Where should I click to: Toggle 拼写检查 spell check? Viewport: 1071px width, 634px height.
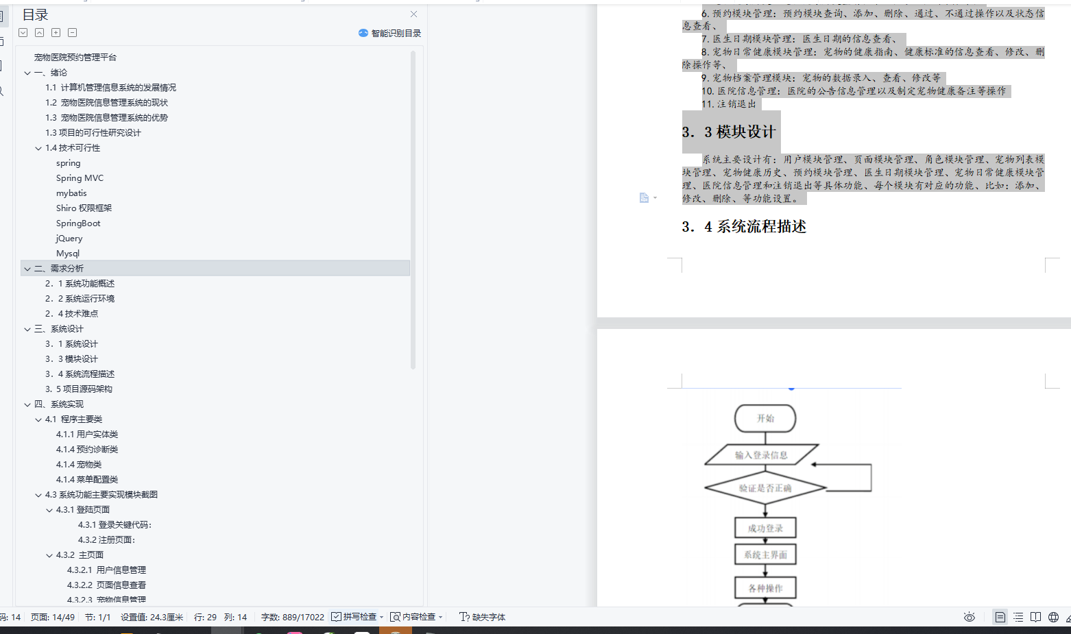coord(354,617)
